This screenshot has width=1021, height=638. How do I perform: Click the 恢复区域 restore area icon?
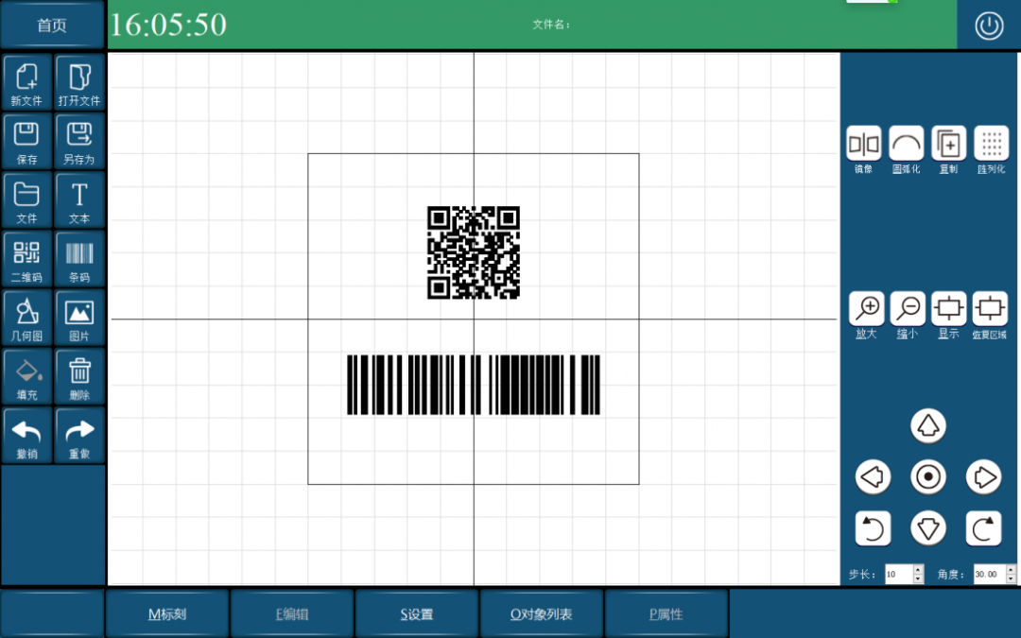point(990,308)
